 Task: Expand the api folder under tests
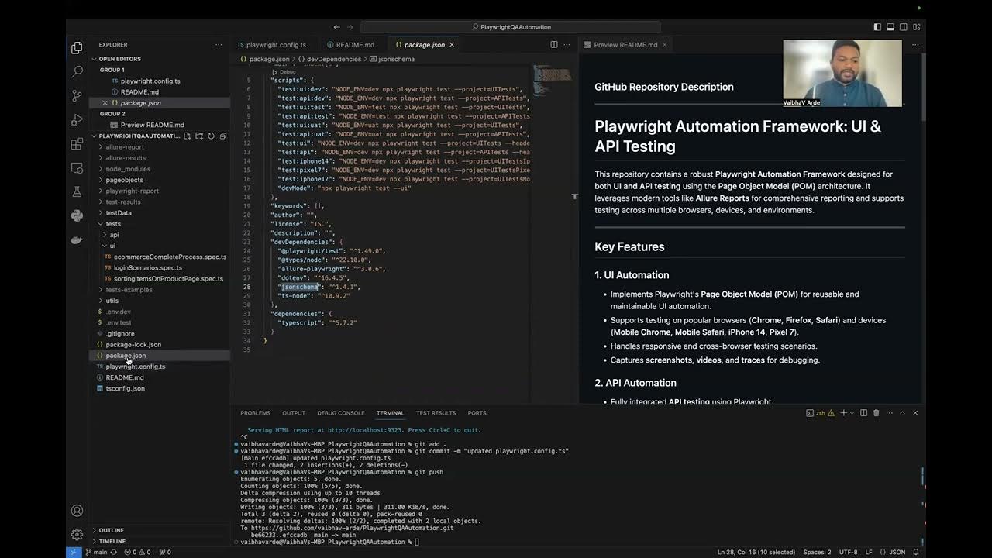pyautogui.click(x=114, y=235)
